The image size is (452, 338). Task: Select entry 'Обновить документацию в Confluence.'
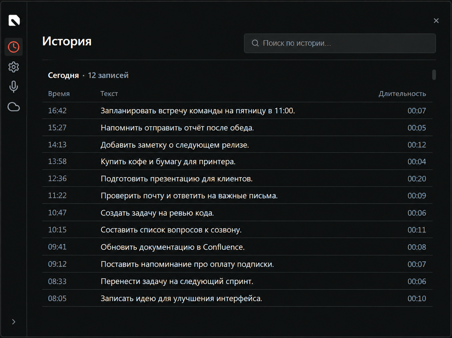click(237, 247)
